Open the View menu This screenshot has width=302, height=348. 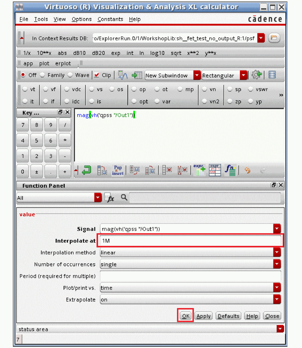[60, 19]
